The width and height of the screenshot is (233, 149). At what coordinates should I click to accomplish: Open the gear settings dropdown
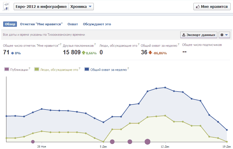click(224, 35)
